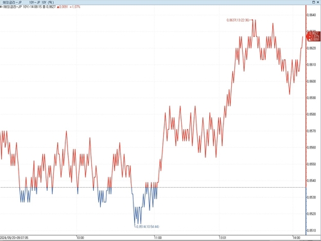This screenshot has height=241, width=321.
Task: Click the +1.07% change value in the legend
Action: click(75, 7)
